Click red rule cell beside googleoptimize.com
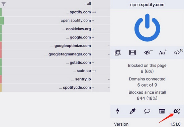The width and height of the screenshot is (184, 127). point(1,46)
